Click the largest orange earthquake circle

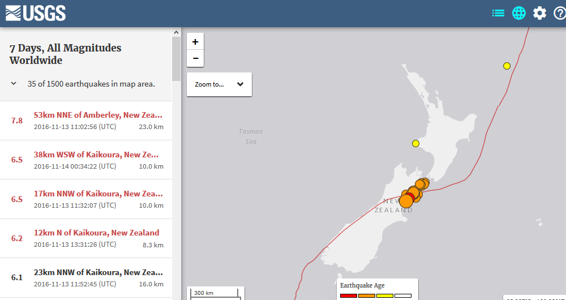(406, 201)
